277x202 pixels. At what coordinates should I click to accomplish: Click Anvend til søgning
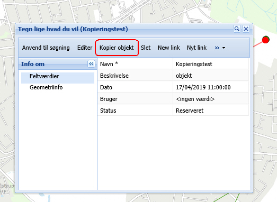(46, 48)
